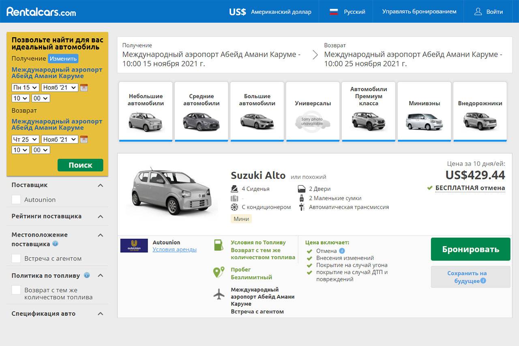This screenshot has width=519, height=346.
Task: Open the pickup day dropdown Пн 15
Action: coord(25,88)
